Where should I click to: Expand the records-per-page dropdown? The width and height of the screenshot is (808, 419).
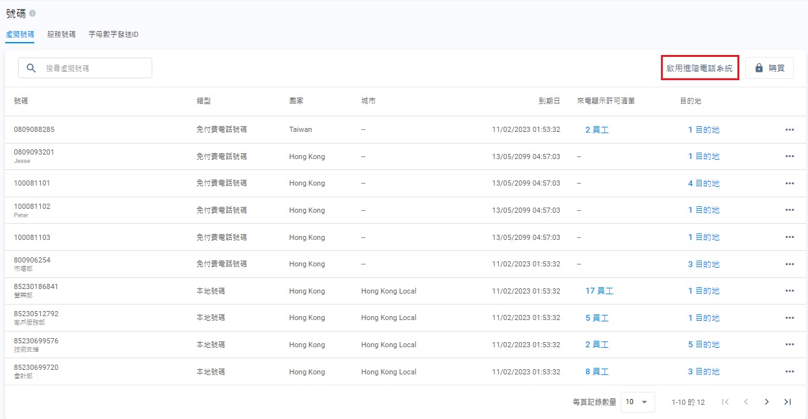click(637, 402)
